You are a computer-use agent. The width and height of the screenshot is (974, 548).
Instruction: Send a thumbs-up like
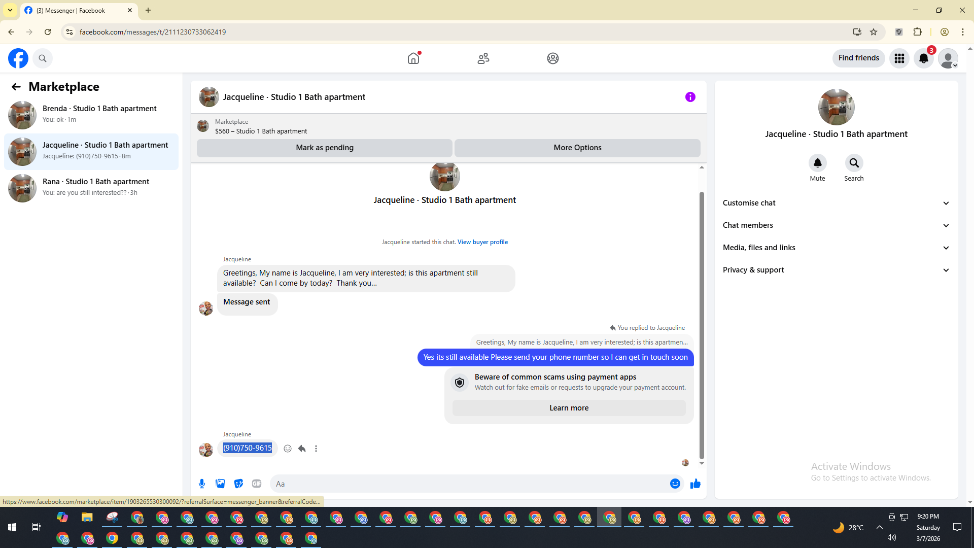(695, 484)
